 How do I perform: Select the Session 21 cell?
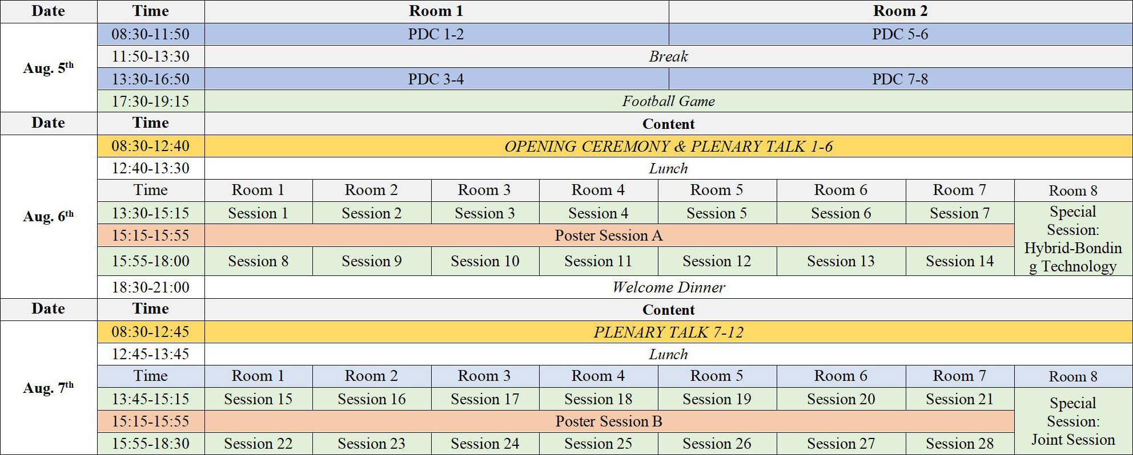click(x=960, y=399)
